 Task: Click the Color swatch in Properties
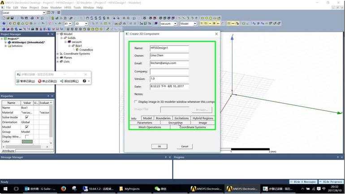(27, 142)
